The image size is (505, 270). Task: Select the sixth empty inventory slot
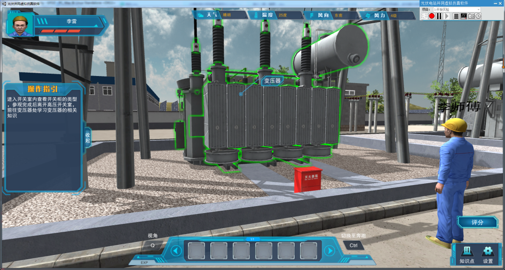[309, 251]
